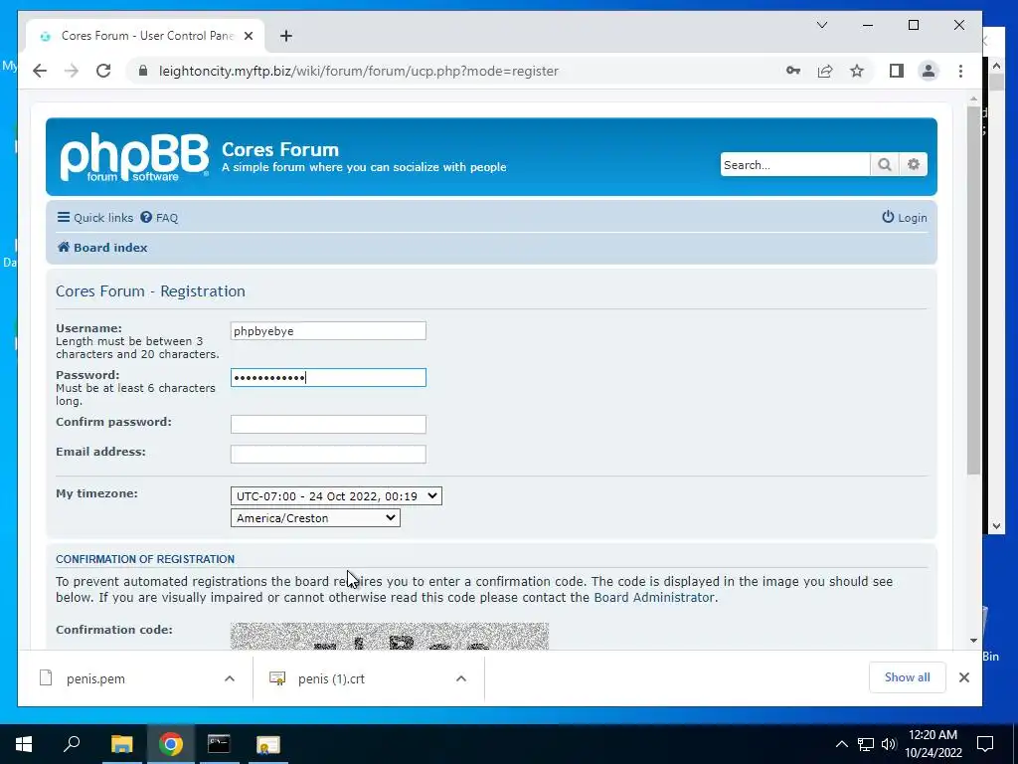Open Windows taskbar search

click(72, 744)
